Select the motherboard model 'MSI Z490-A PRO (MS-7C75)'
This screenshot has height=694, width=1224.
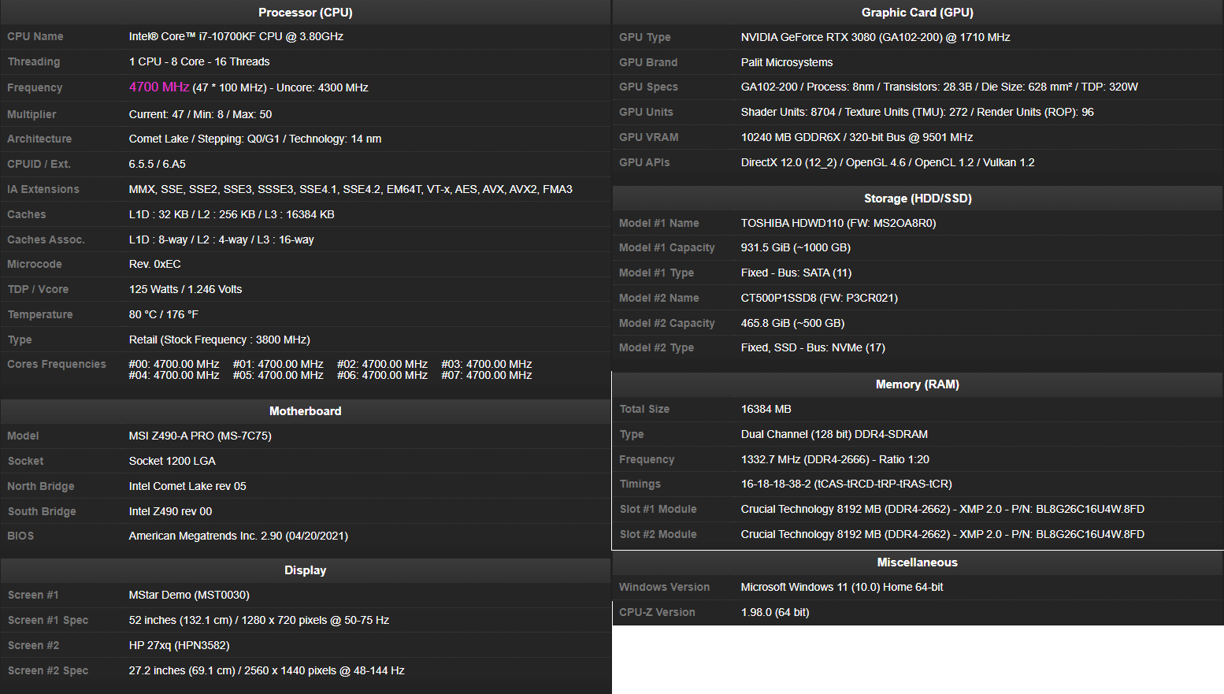pyautogui.click(x=200, y=436)
